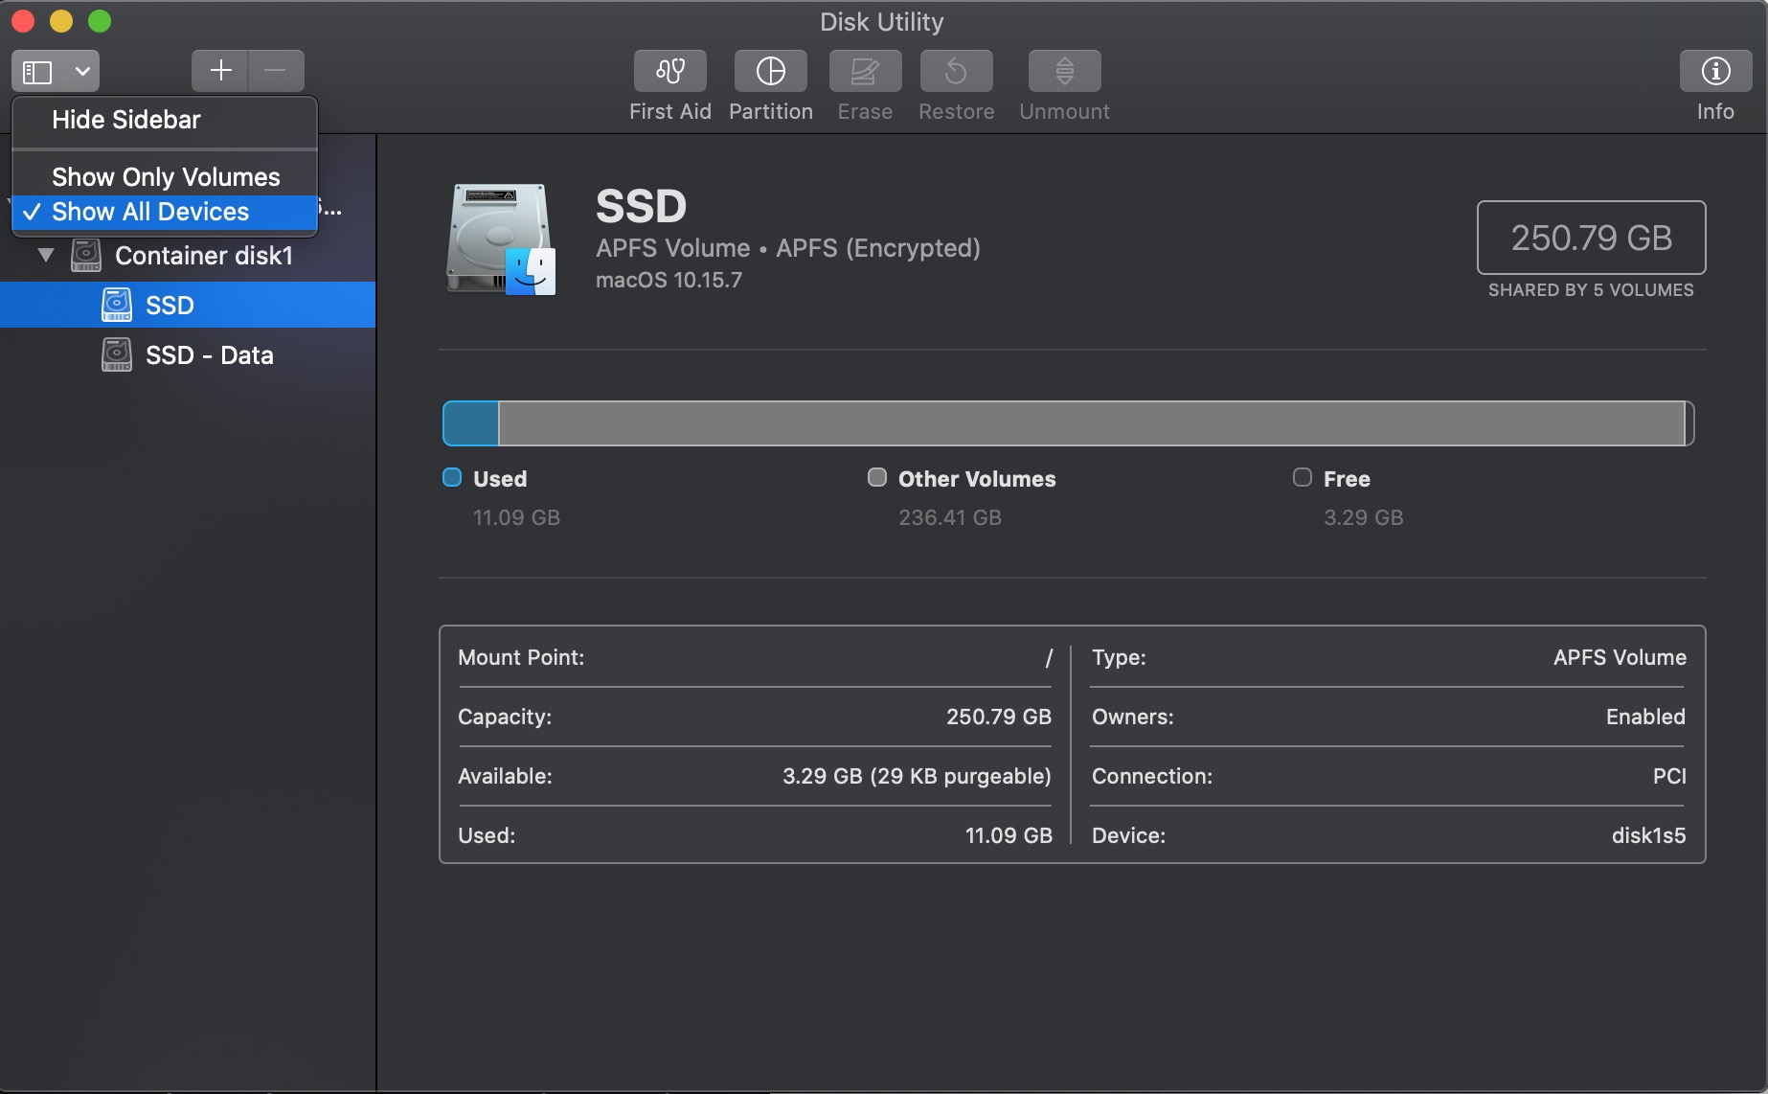Screen dimensions: 1768x1094
Task: Select the checked Show All Devices item
Action: [165, 212]
